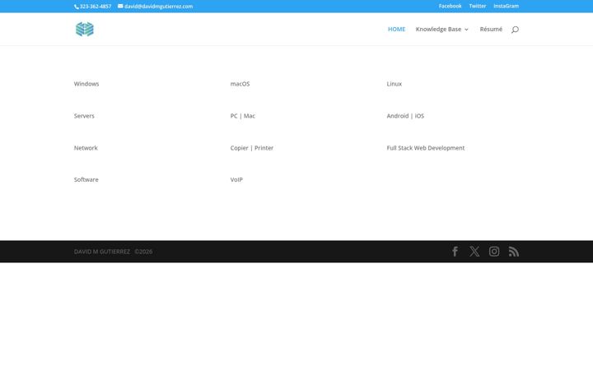Open the Servers category

tap(84, 116)
